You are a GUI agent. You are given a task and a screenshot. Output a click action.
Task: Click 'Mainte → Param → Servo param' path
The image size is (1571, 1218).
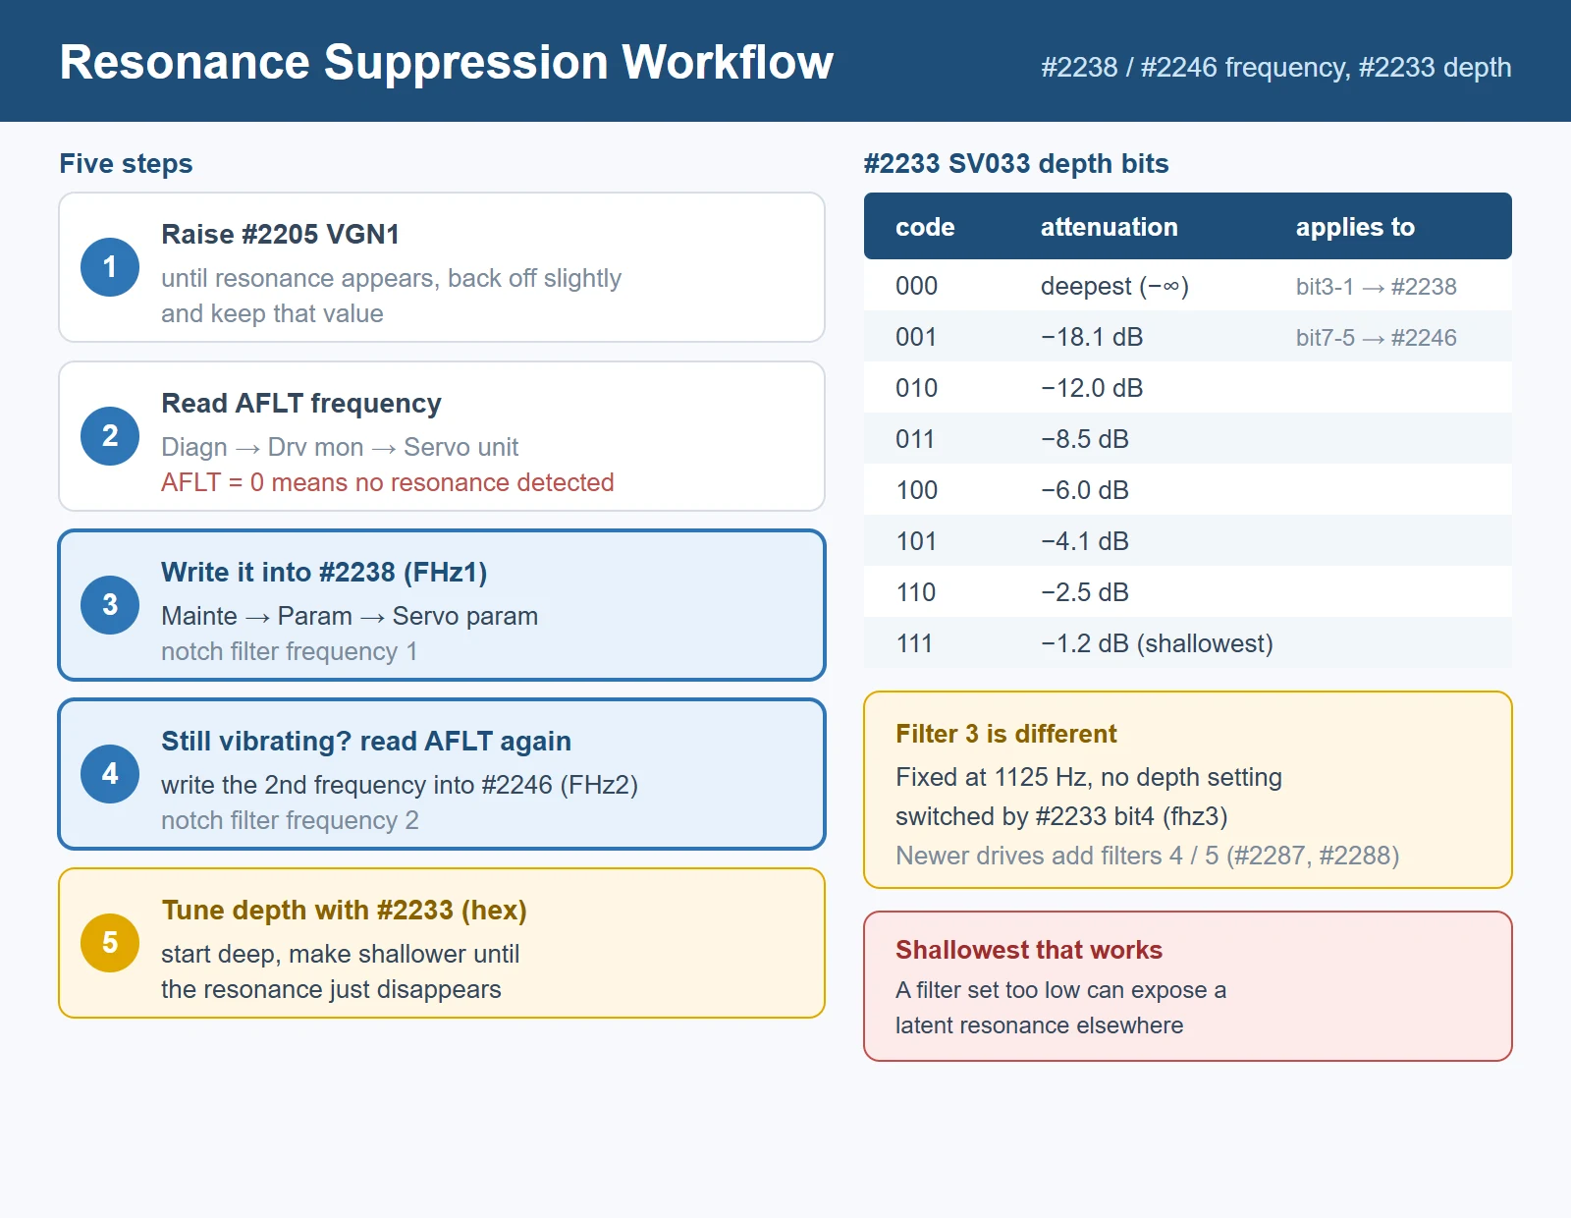tap(350, 616)
